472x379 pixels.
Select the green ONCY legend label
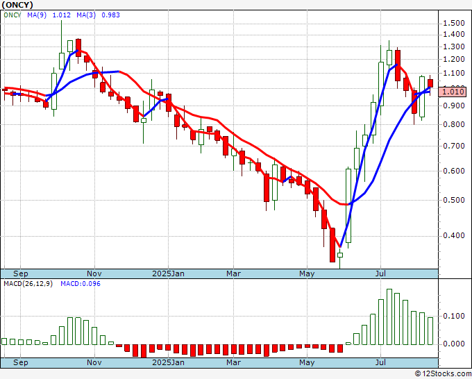pos(12,15)
